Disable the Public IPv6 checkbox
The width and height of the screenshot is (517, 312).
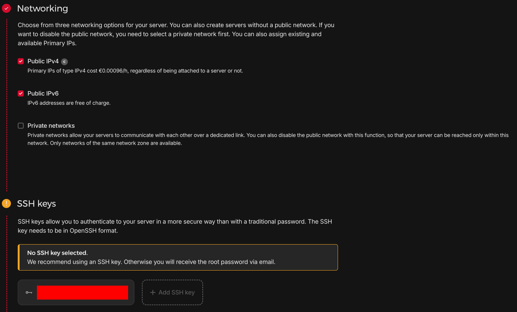[x=21, y=93]
